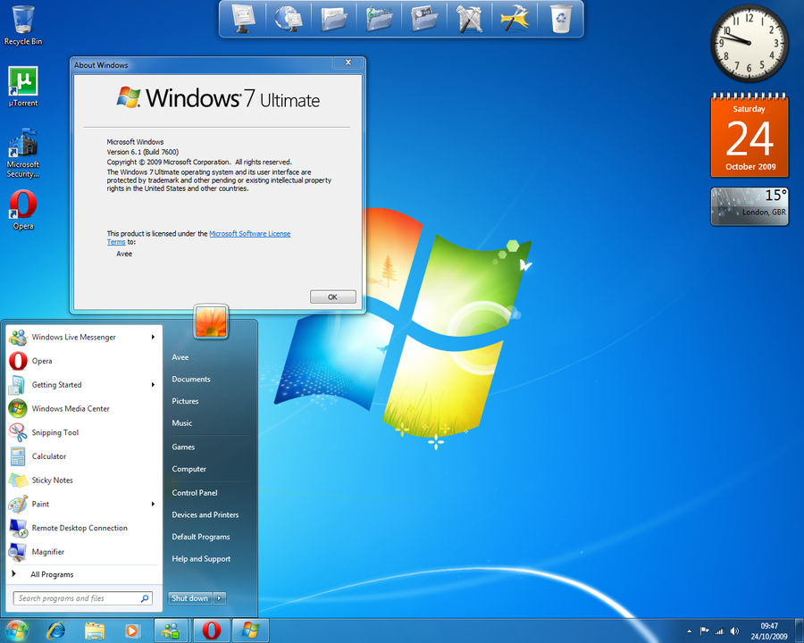Click the analog clock gadget

click(750, 44)
